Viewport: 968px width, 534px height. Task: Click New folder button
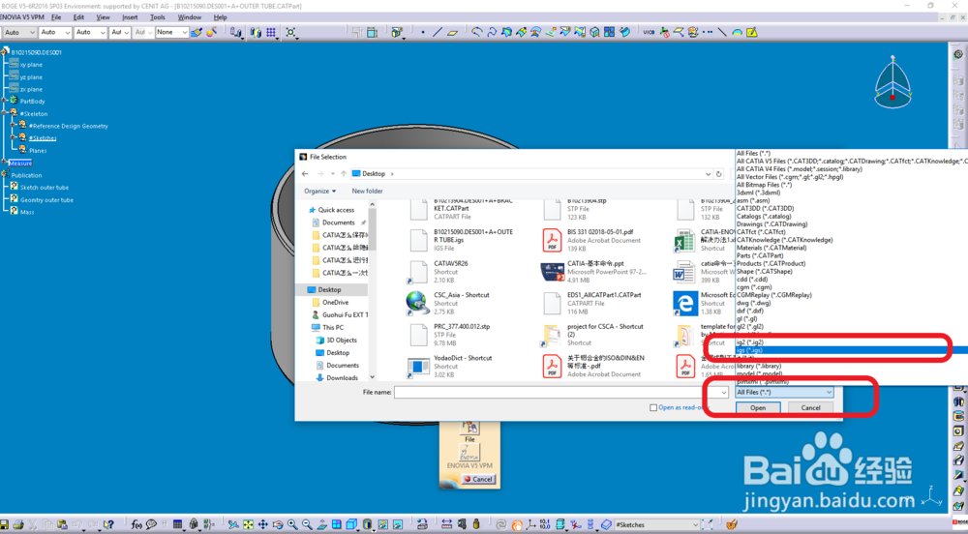pos(367,192)
